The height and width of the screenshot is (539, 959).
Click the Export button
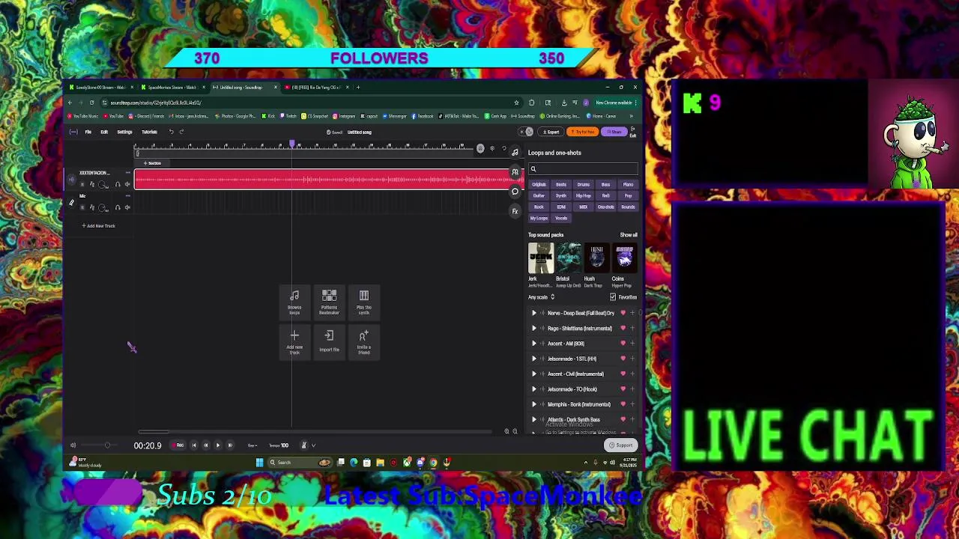551,132
